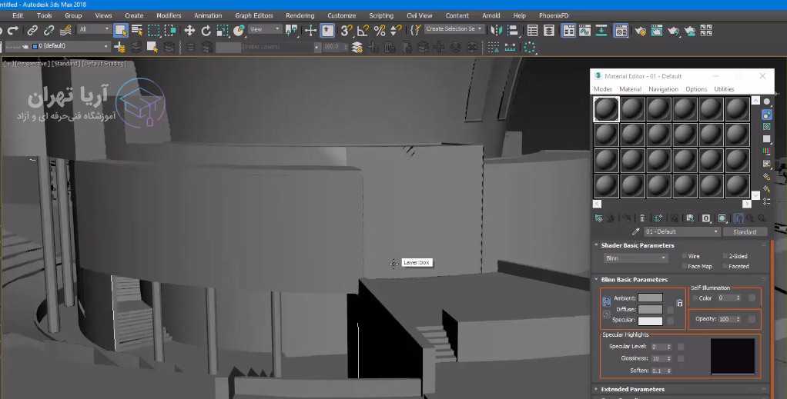Toggle Window/Crossing selection mode
This screenshot has height=399, width=787.
(x=170, y=31)
